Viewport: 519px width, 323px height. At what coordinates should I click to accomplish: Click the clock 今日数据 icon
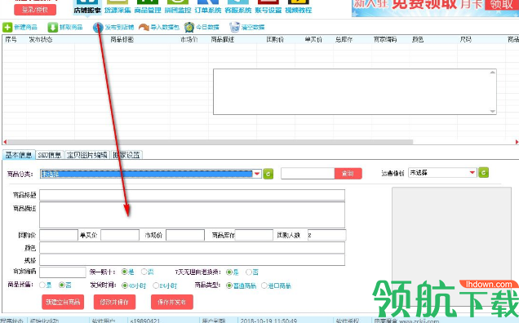pyautogui.click(x=189, y=27)
